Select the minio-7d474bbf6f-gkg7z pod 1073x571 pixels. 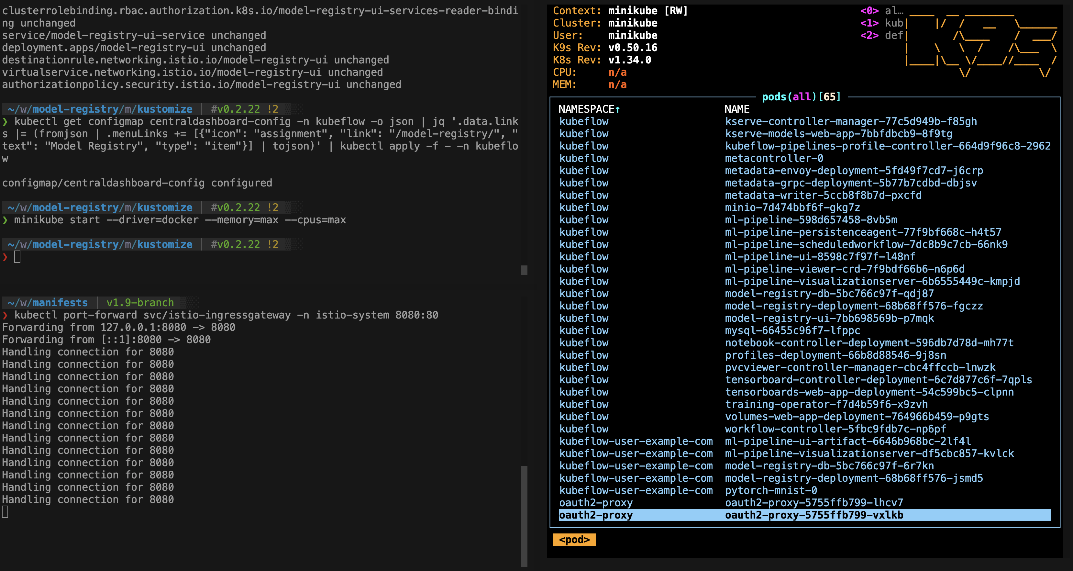[x=792, y=207]
